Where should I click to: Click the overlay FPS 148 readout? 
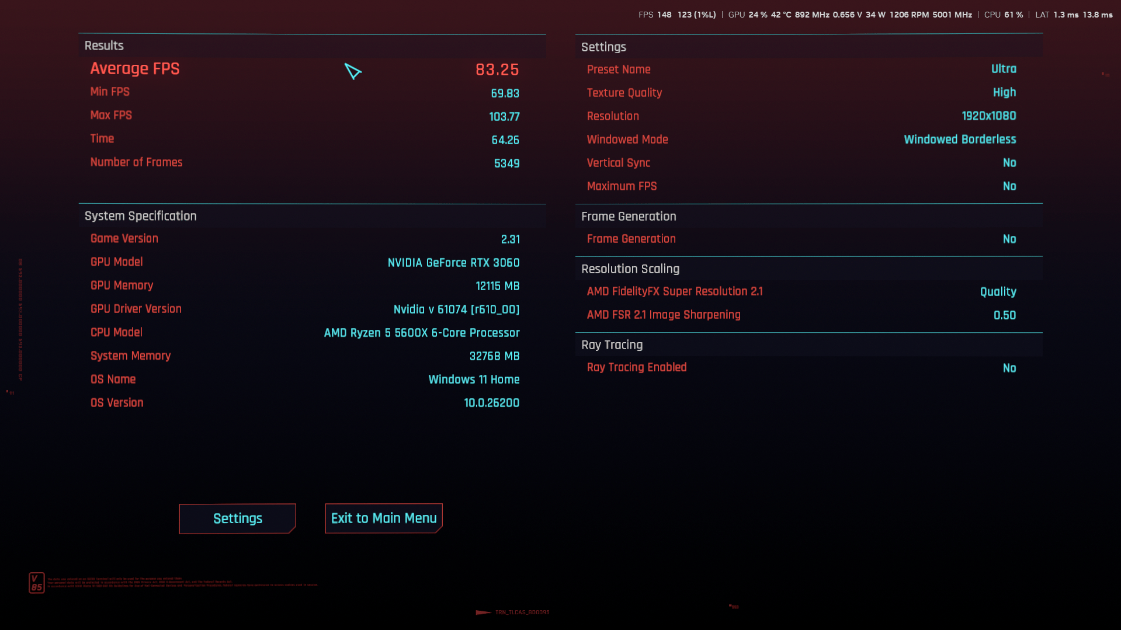(655, 15)
